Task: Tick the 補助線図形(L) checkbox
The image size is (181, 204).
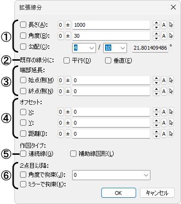Action: 73,154
